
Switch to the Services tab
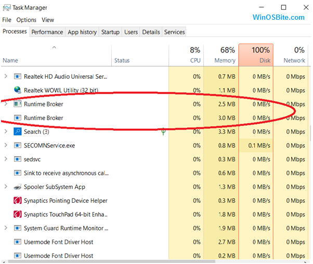click(174, 32)
